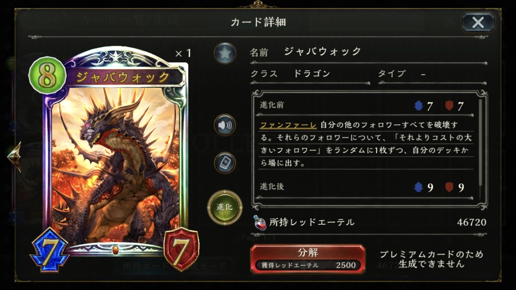The image size is (516, 290).
Task: Play the card voice speaker icon
Action: point(225,125)
